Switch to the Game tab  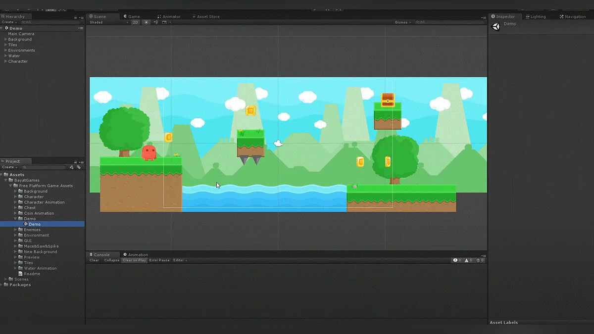coord(132,16)
